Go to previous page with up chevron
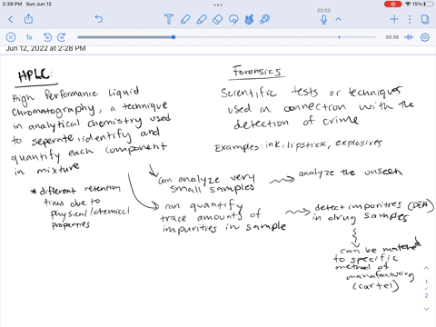This screenshot has width=436, height=327. coord(426,268)
